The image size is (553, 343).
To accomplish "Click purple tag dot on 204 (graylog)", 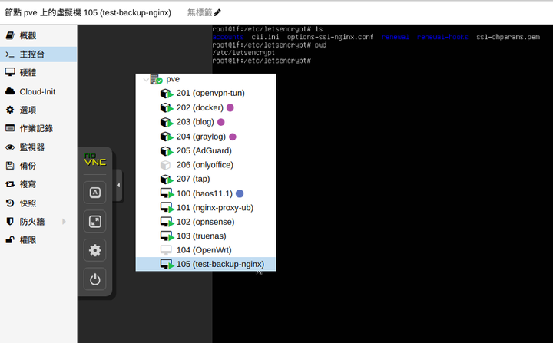I will [233, 137].
